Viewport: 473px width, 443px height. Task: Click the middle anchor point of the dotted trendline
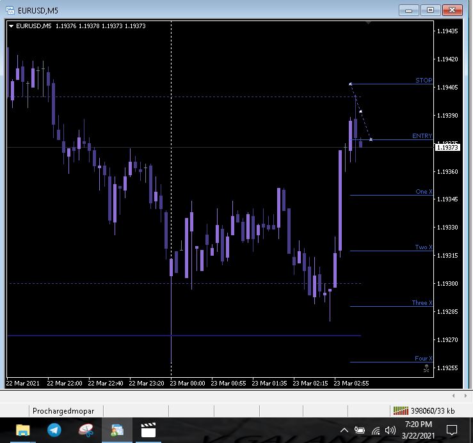360,112
